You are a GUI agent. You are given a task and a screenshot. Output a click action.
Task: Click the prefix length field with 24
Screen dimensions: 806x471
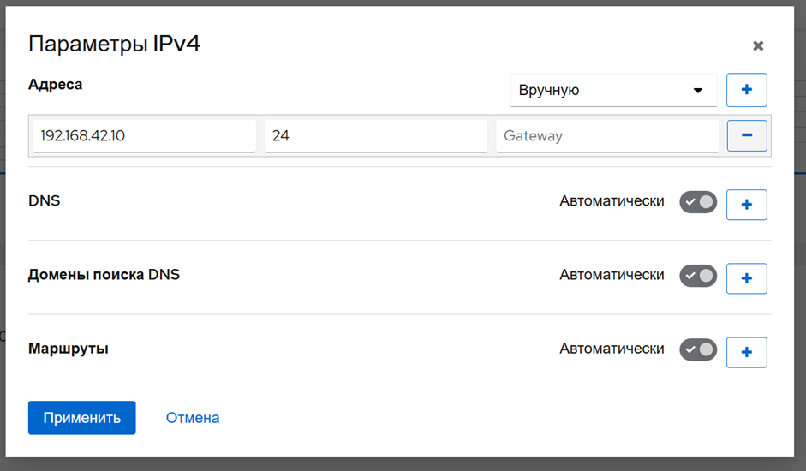pos(375,135)
